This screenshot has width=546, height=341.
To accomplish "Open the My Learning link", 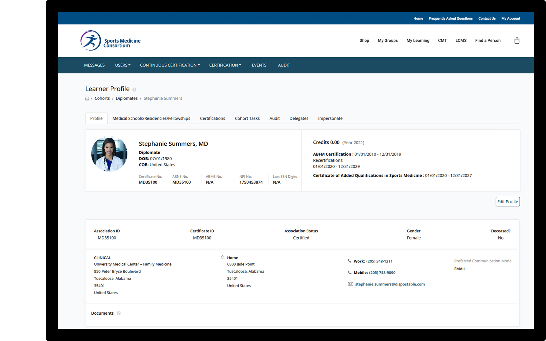I will pyautogui.click(x=418, y=40).
